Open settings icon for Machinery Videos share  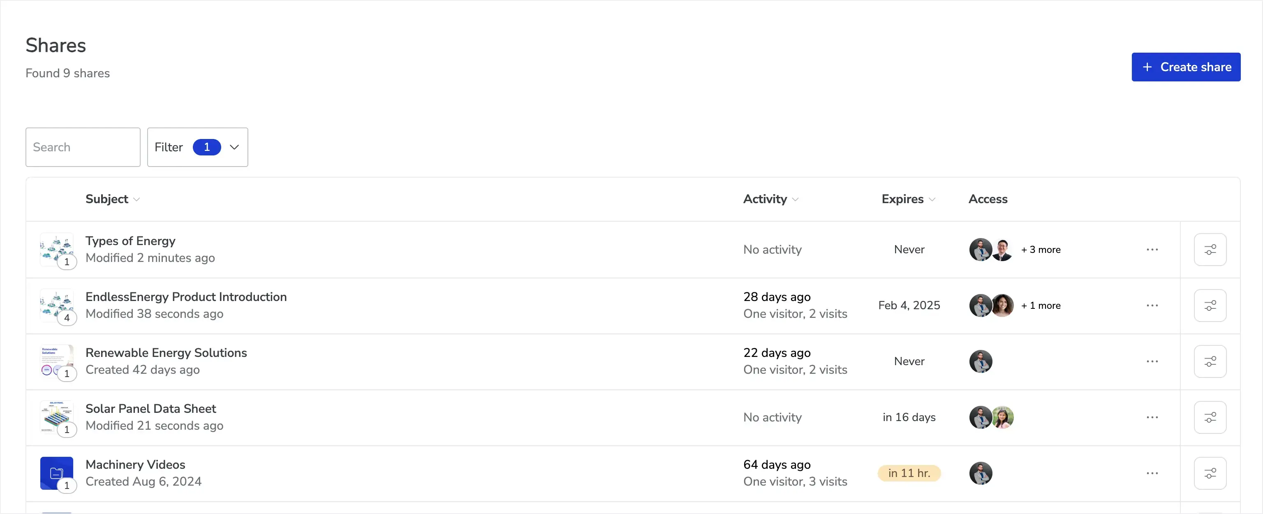tap(1210, 473)
